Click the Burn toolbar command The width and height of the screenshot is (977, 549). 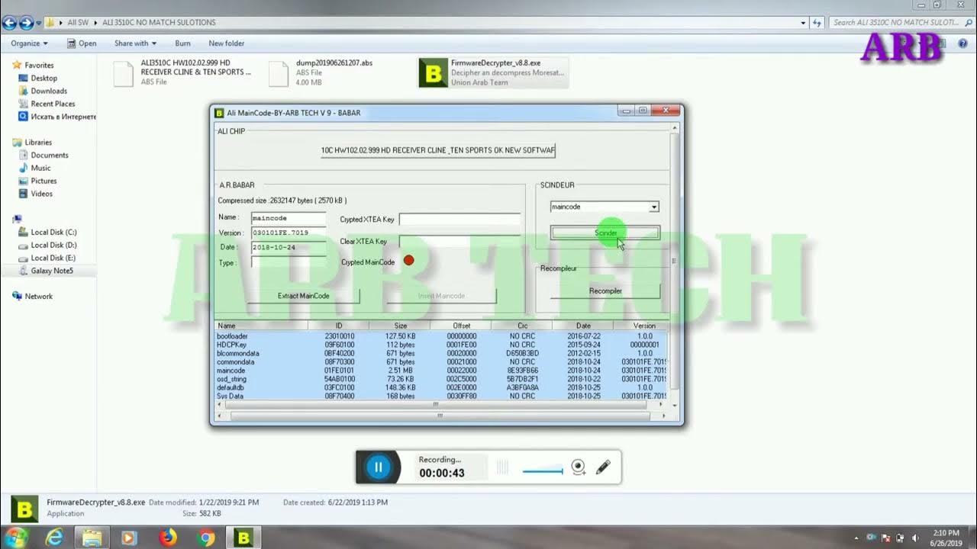pyautogui.click(x=182, y=43)
